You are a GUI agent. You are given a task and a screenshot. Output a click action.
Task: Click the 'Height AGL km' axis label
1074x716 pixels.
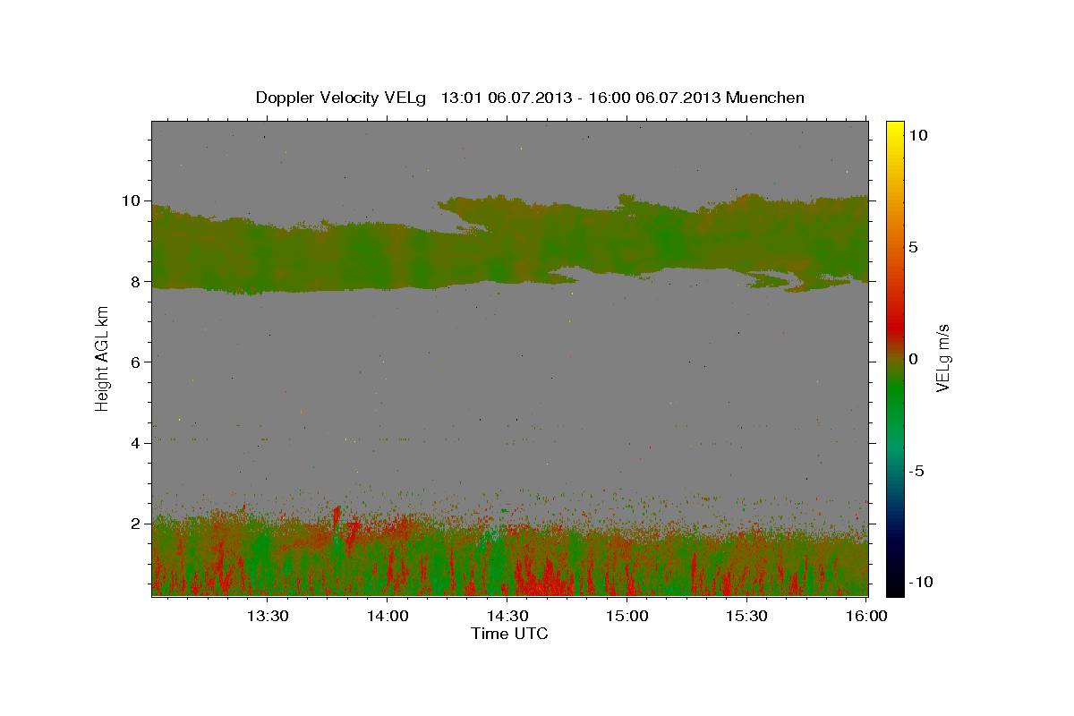[103, 358]
